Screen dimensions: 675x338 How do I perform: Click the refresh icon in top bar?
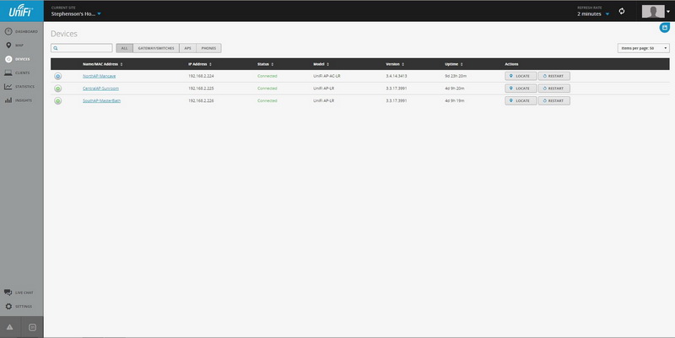(622, 11)
